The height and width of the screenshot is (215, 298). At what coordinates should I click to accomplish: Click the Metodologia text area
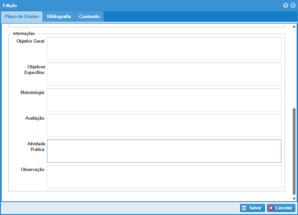(x=164, y=100)
